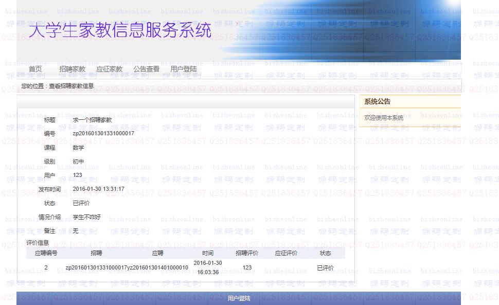The image size is (499, 305).
Task: Click table cell zp201601301331000017 in 招聘 column
Action: pos(96,267)
